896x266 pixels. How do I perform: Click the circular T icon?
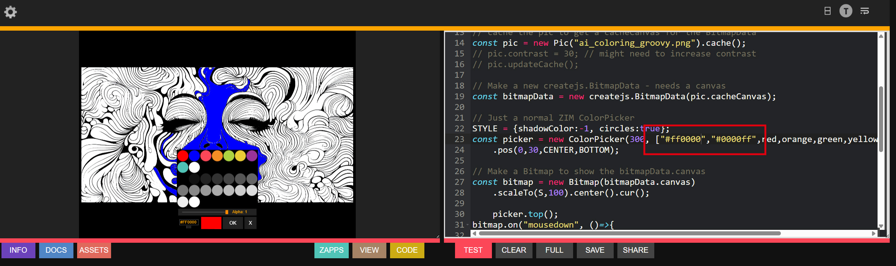coord(846,11)
